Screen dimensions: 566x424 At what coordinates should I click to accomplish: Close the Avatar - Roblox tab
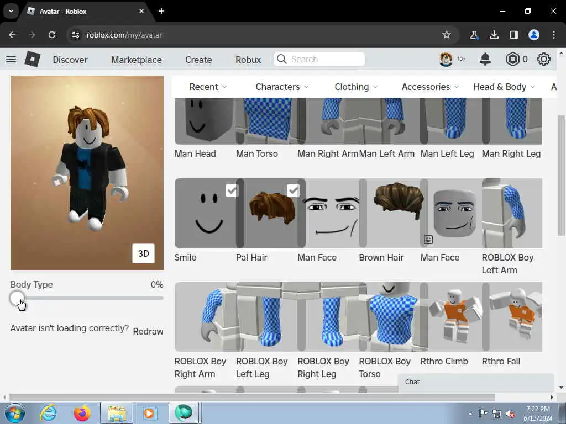tap(141, 11)
